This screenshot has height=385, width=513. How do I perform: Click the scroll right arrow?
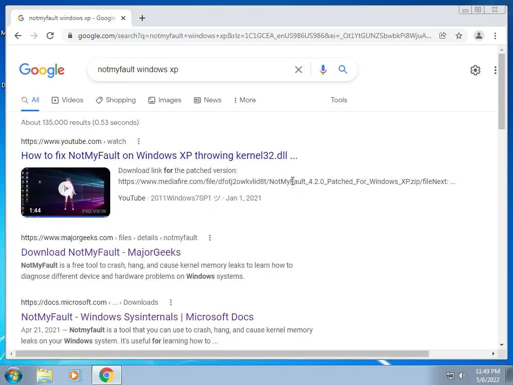tap(493, 354)
